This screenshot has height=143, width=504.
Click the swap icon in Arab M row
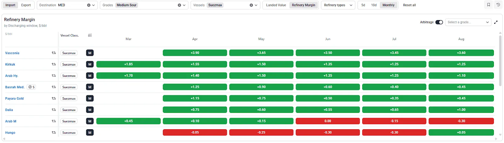[x=54, y=121]
